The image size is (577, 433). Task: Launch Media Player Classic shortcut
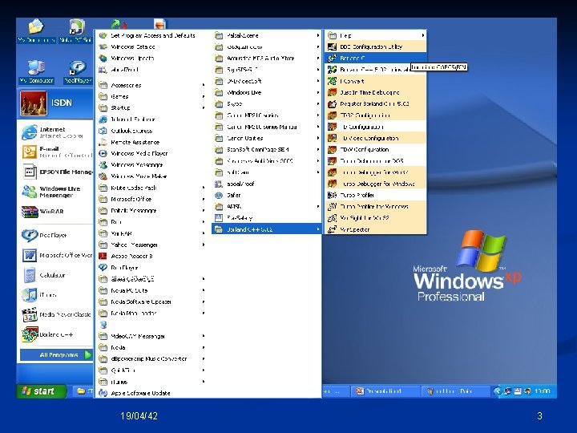(55, 315)
